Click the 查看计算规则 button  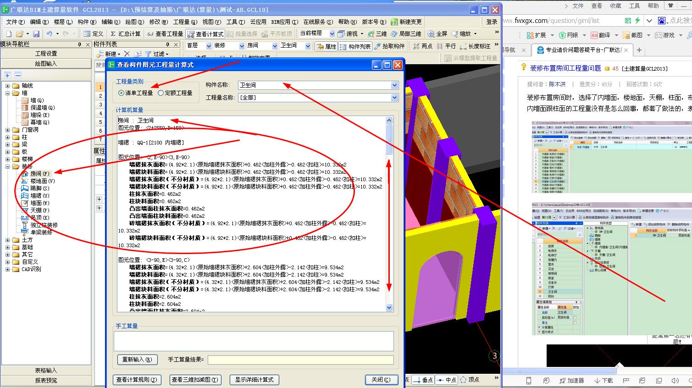click(137, 380)
